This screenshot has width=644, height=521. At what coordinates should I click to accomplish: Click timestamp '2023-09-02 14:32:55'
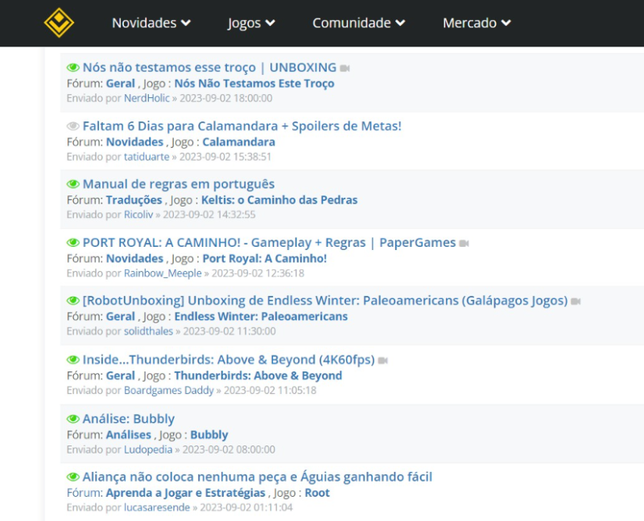click(209, 215)
